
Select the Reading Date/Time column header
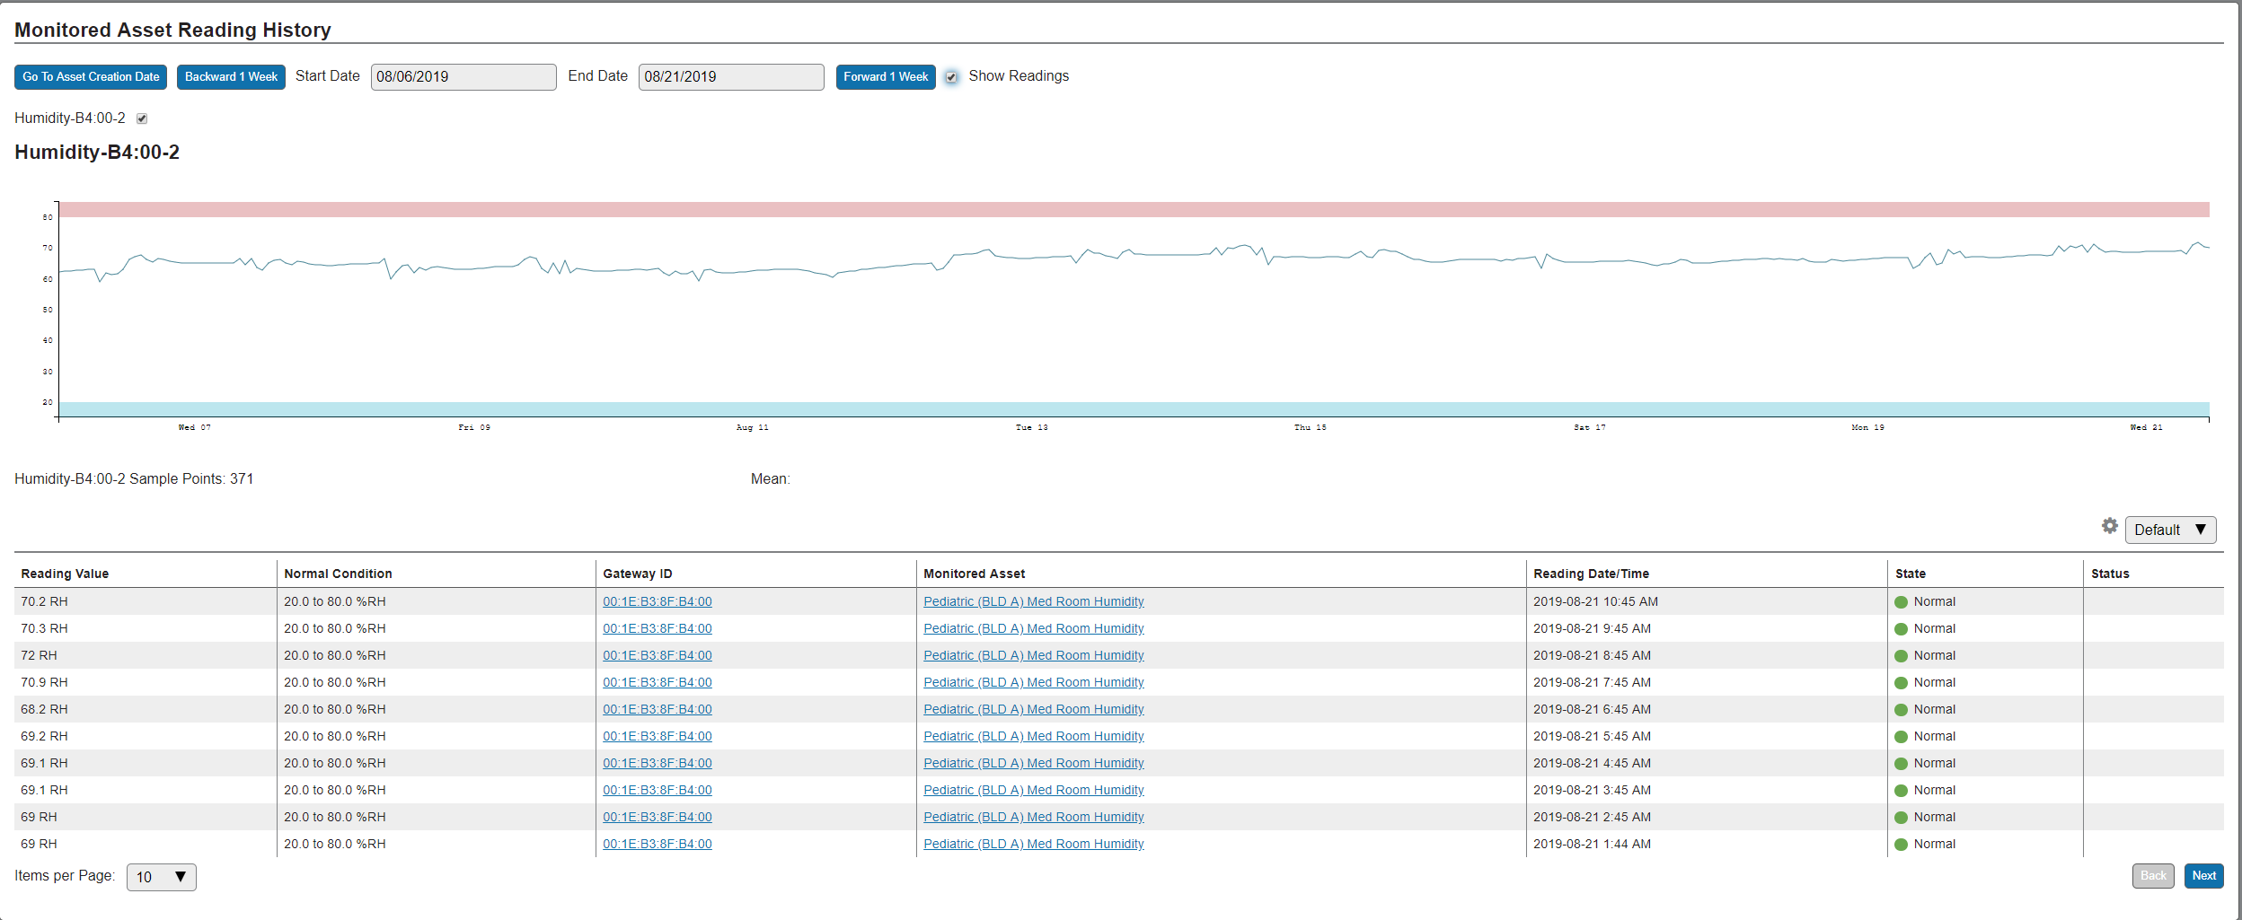tap(1592, 573)
